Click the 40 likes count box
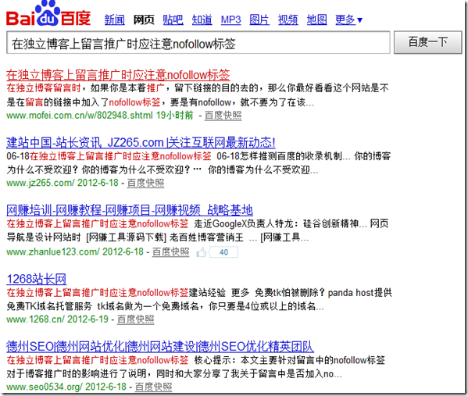The height and width of the screenshot is (396, 468). coord(223,252)
